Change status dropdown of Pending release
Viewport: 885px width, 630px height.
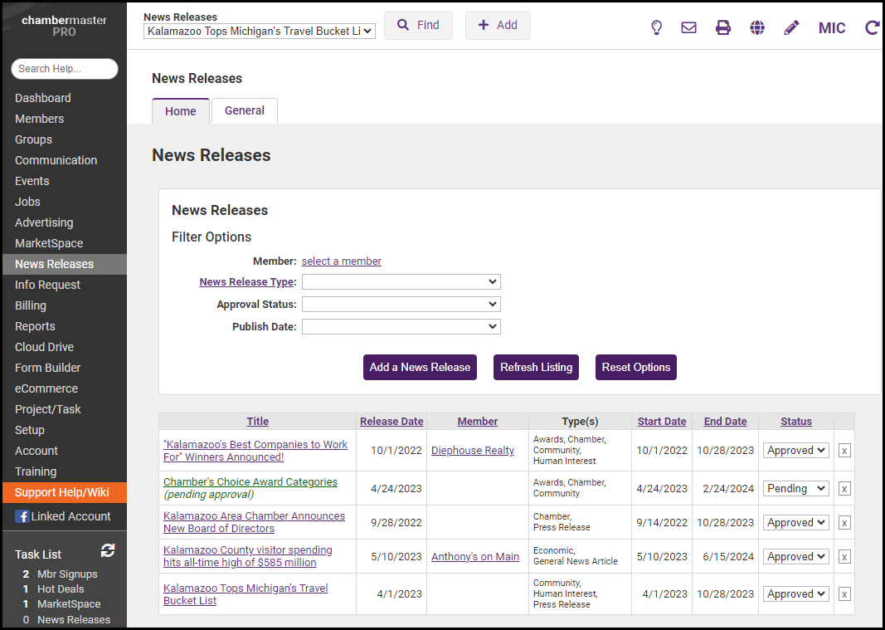(795, 489)
